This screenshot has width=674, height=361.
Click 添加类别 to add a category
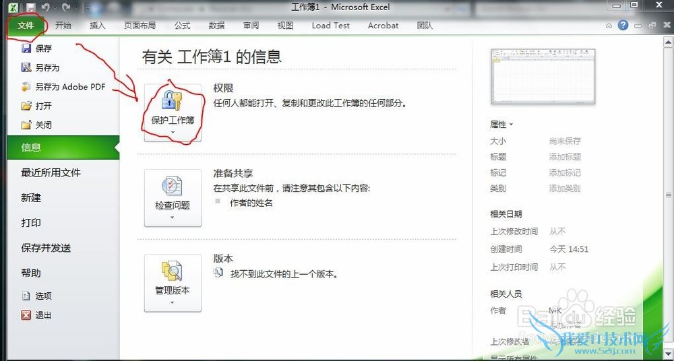point(565,188)
